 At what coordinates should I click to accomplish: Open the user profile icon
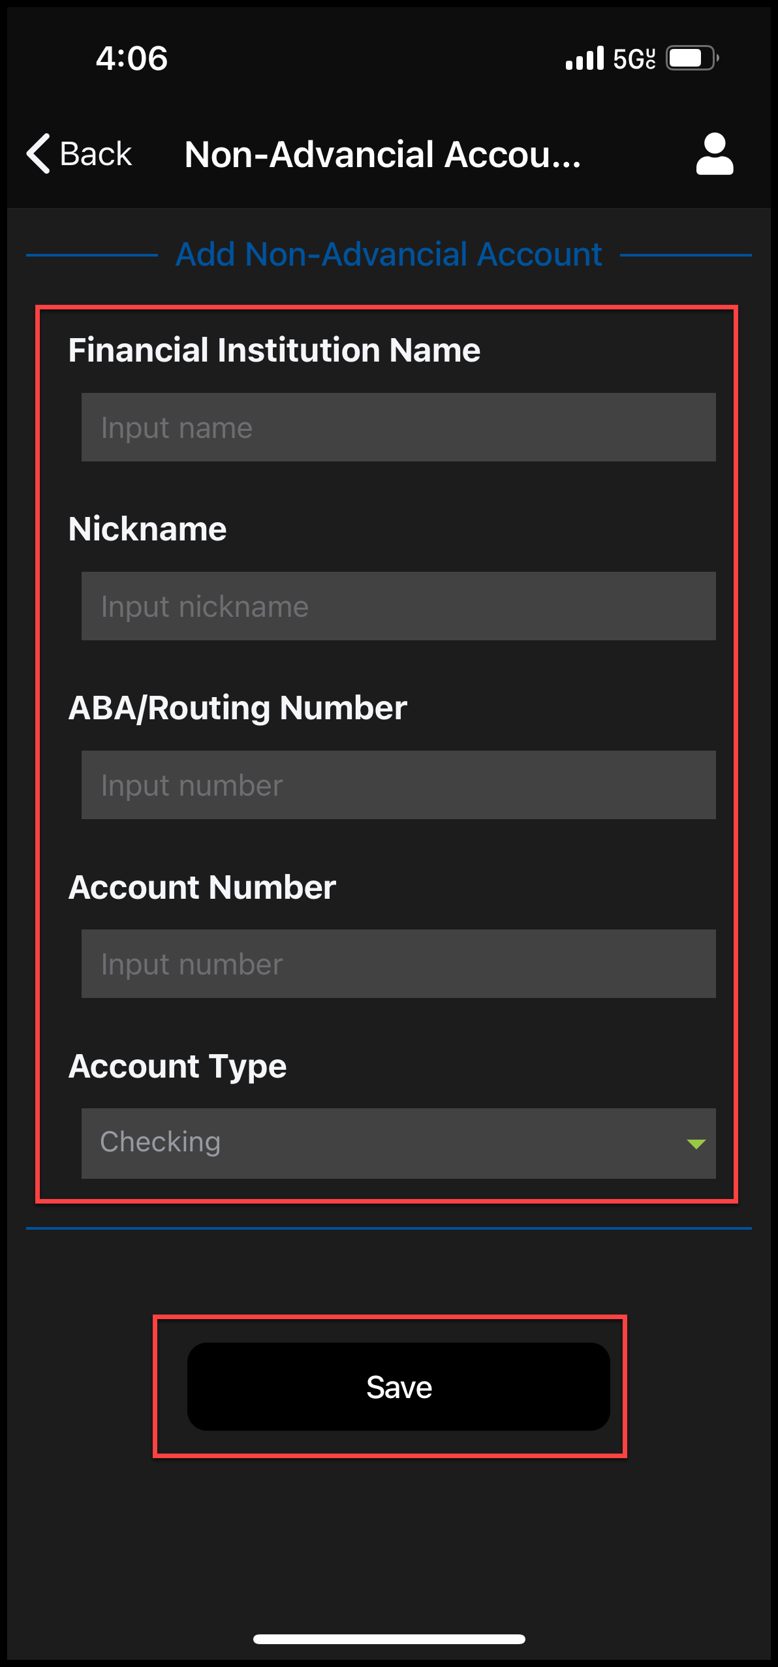pyautogui.click(x=715, y=154)
